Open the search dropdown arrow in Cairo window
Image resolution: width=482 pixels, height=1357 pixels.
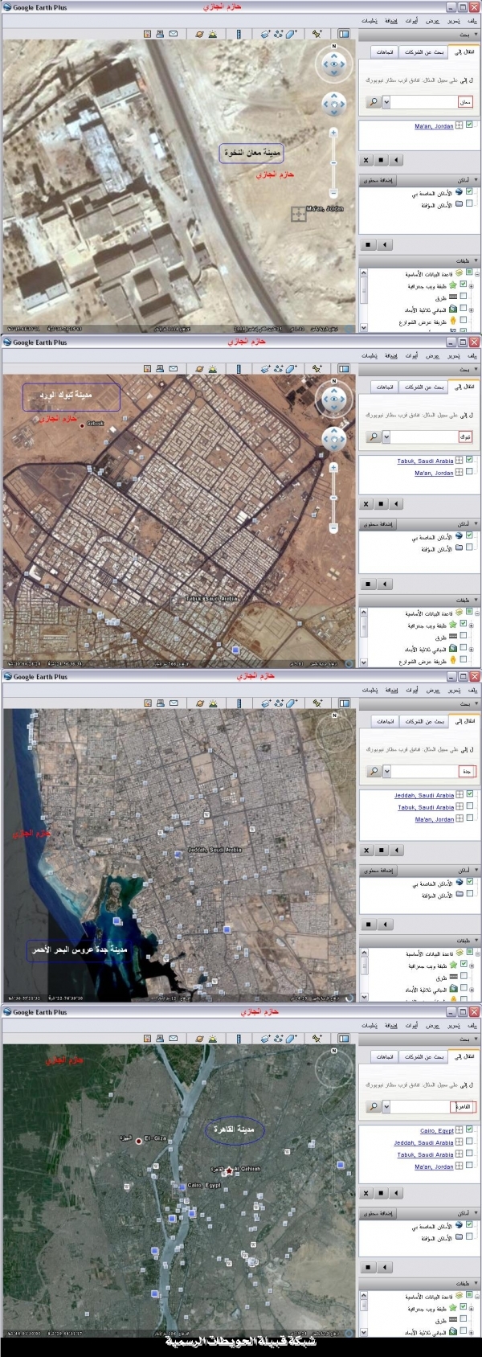386,1106
